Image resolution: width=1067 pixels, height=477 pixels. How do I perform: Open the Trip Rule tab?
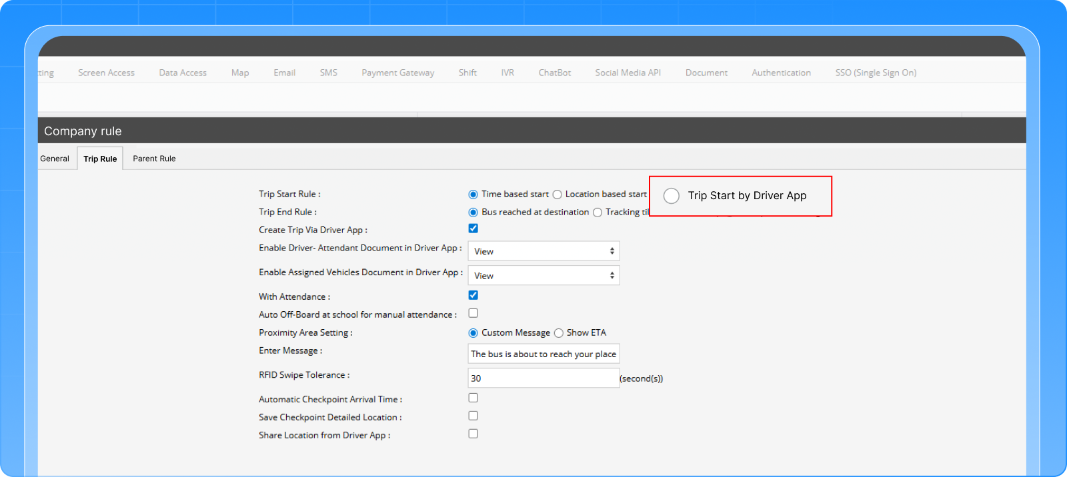(x=100, y=159)
